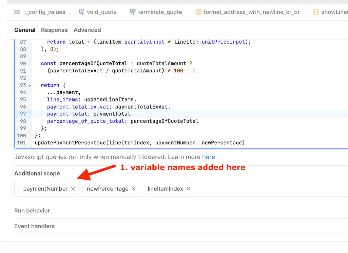Remove the paymentNumber scope variable

pyautogui.click(x=73, y=189)
